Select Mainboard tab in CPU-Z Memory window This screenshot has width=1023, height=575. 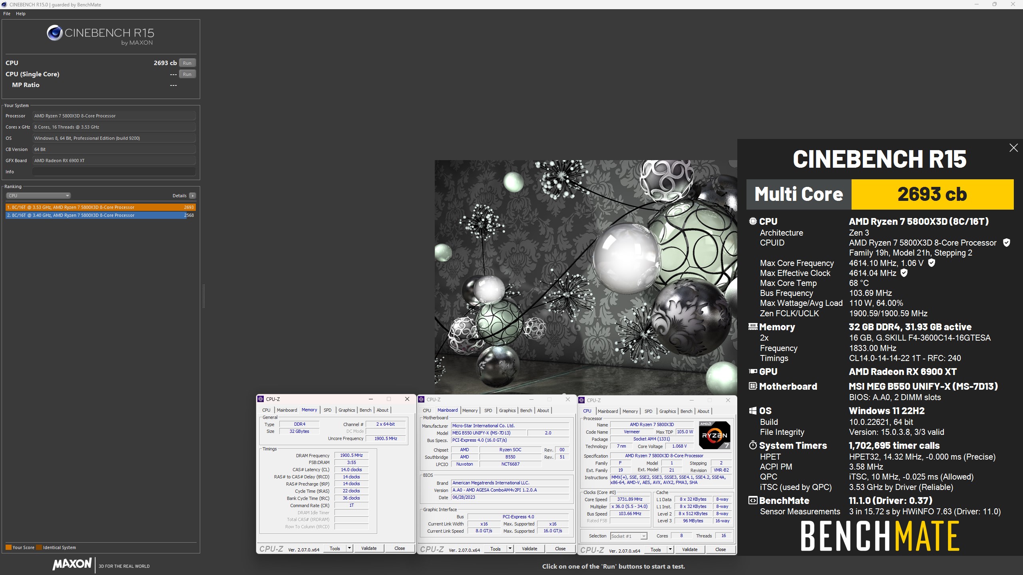pos(287,410)
